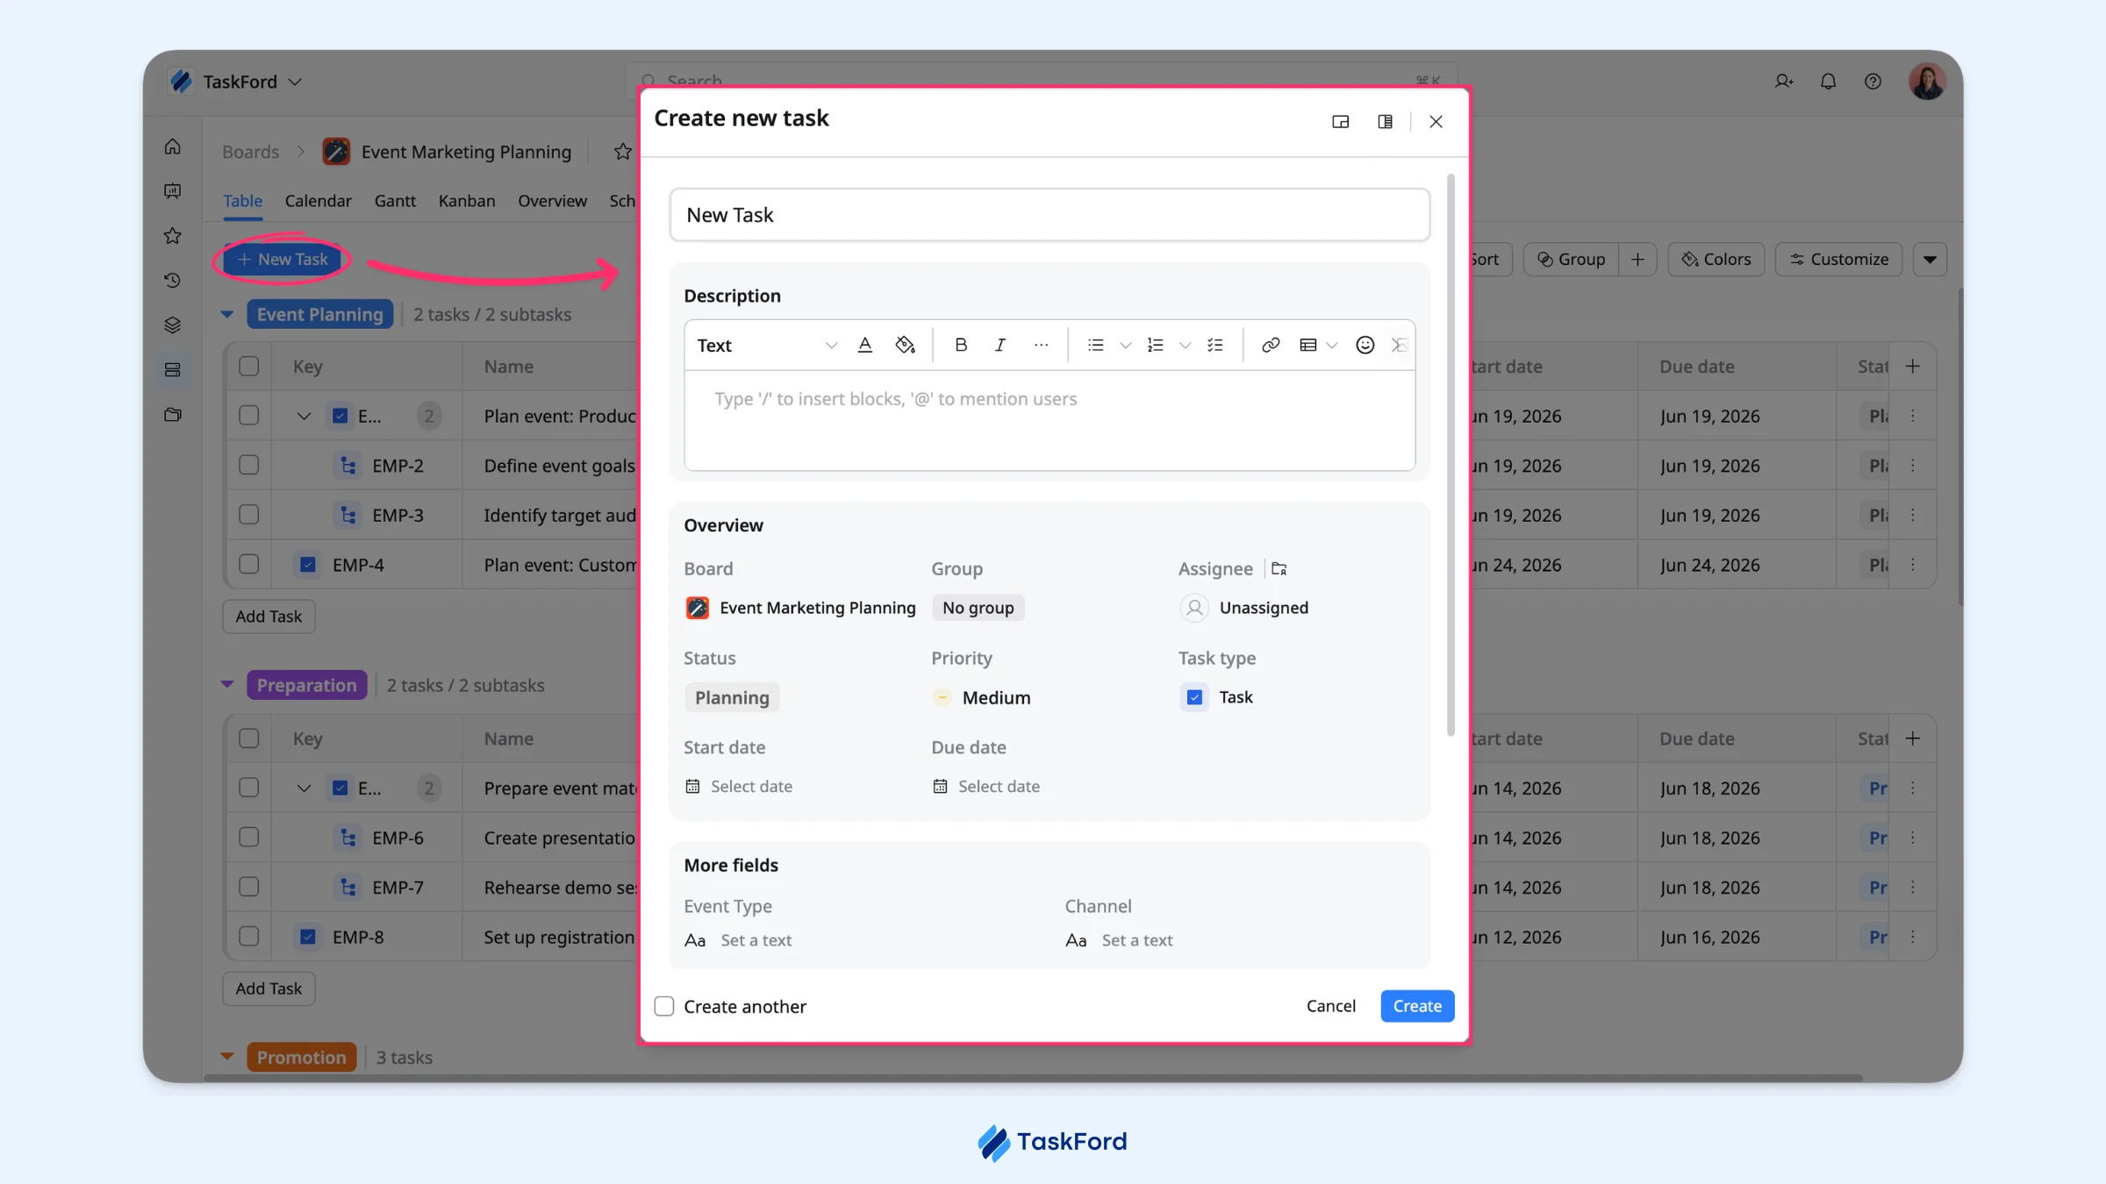Click the invite user icon
The width and height of the screenshot is (2106, 1184).
tap(1783, 82)
